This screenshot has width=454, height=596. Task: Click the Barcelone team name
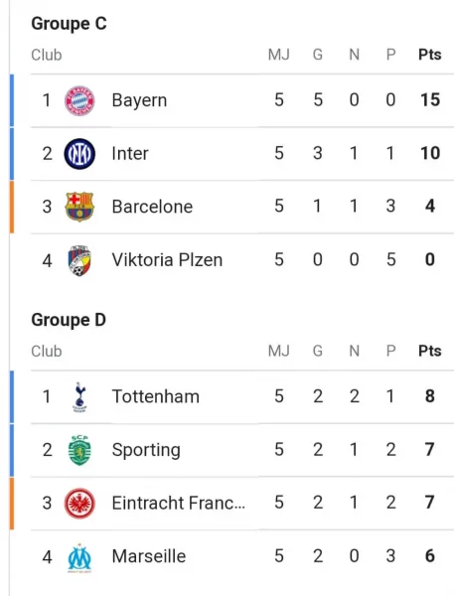point(152,207)
